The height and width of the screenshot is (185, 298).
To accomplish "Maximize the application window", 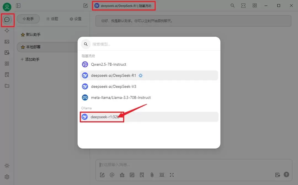I will pos(279,6).
